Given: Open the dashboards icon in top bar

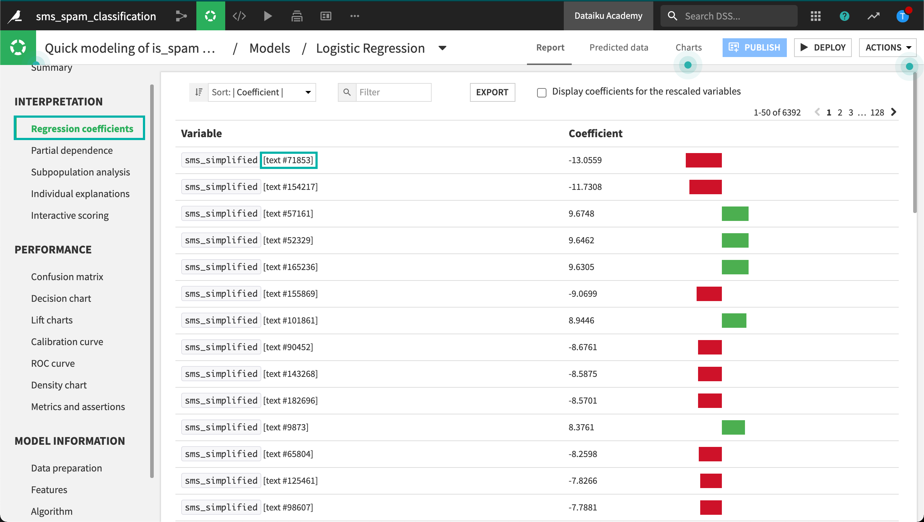Looking at the screenshot, I should click(326, 16).
